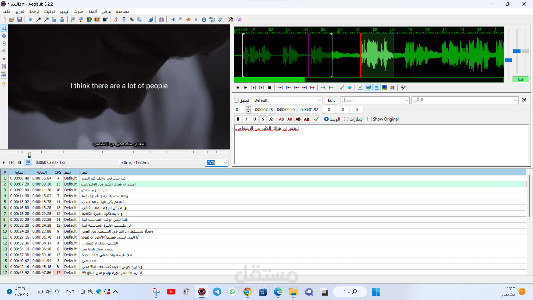This screenshot has width=533, height=300.
Task: Check the Show Original checkbox
Action: [370, 119]
